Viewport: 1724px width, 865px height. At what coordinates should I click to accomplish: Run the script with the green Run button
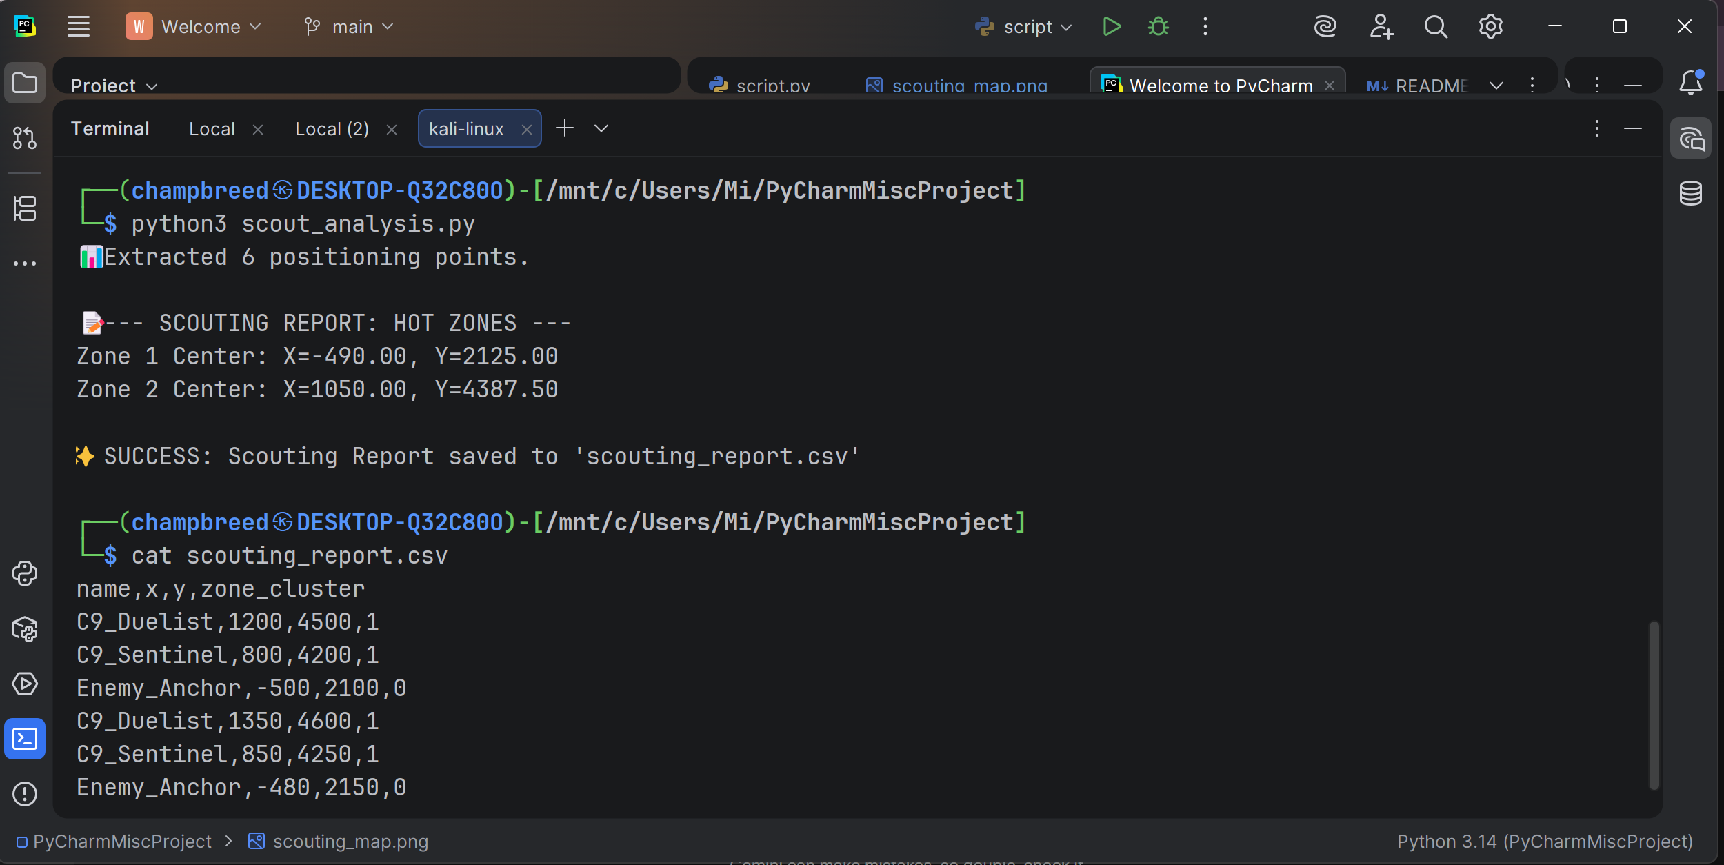click(1111, 27)
